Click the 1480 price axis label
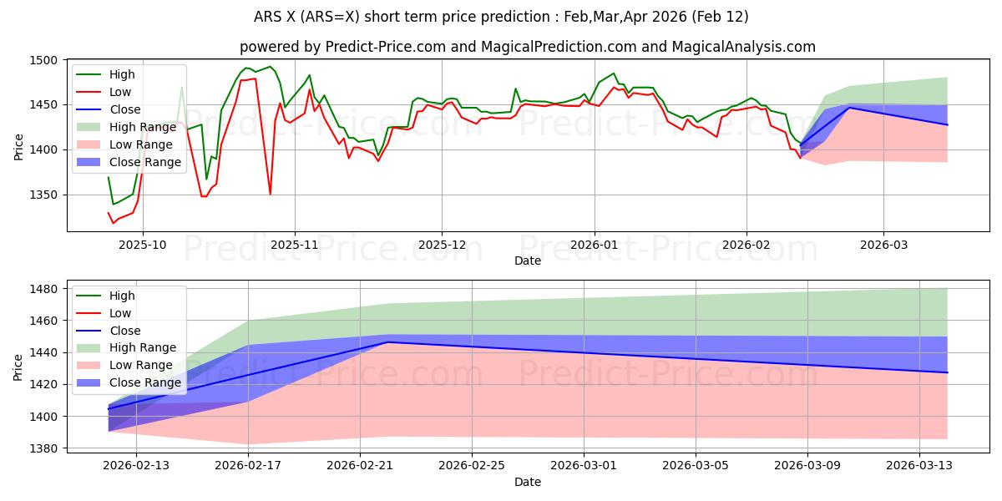Viewport: 1002px width, 501px height. tap(43, 290)
